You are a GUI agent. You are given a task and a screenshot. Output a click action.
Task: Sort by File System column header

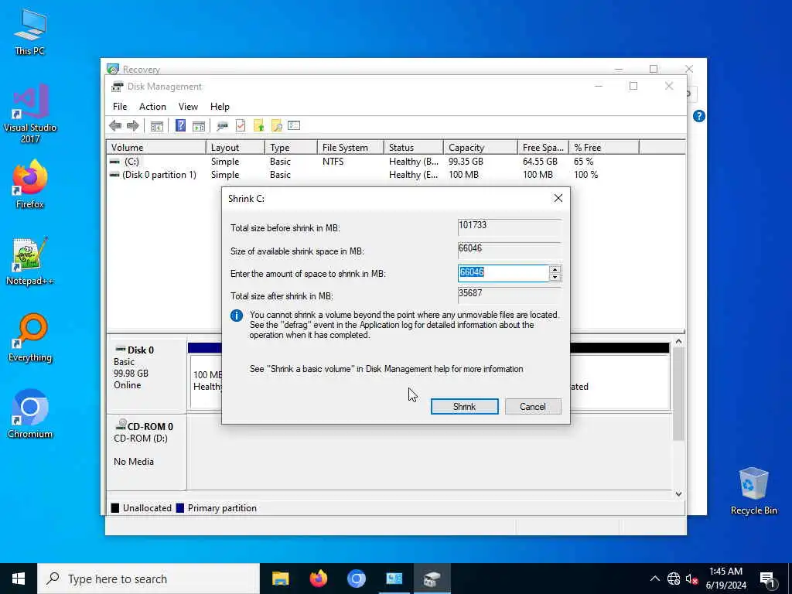350,148
